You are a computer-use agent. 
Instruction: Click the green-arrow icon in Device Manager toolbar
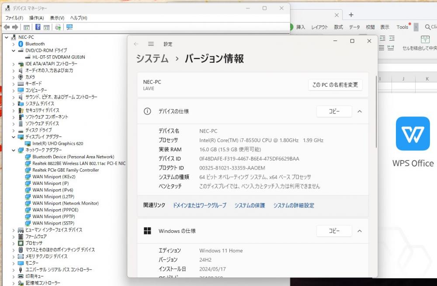(58, 27)
